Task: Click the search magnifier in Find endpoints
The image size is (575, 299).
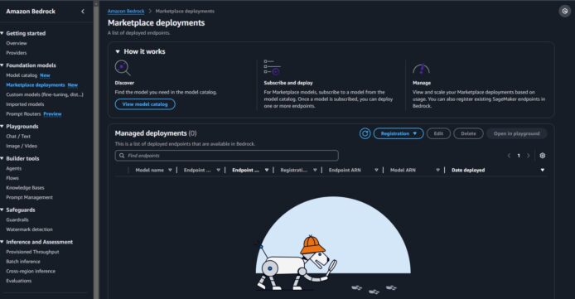Action: (122, 156)
